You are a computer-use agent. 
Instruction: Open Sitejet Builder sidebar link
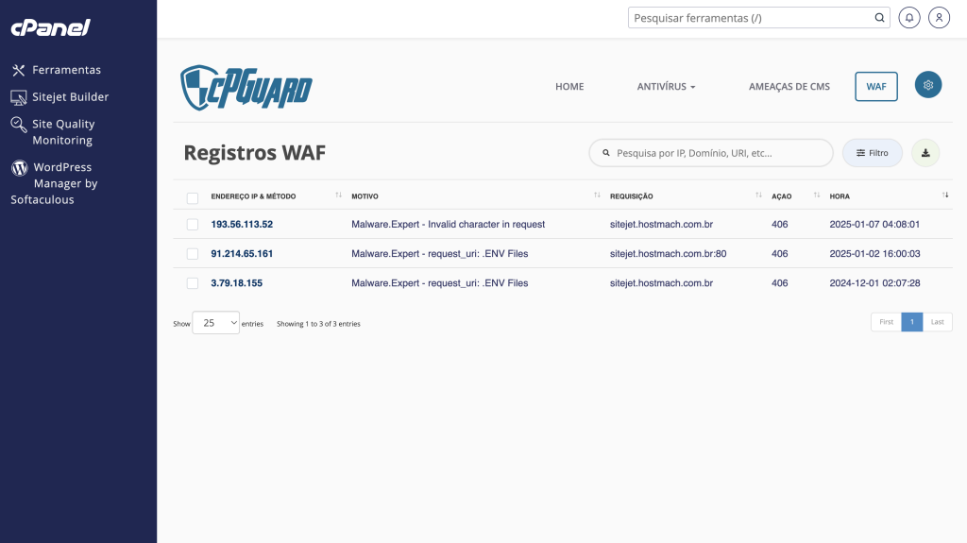coord(70,97)
